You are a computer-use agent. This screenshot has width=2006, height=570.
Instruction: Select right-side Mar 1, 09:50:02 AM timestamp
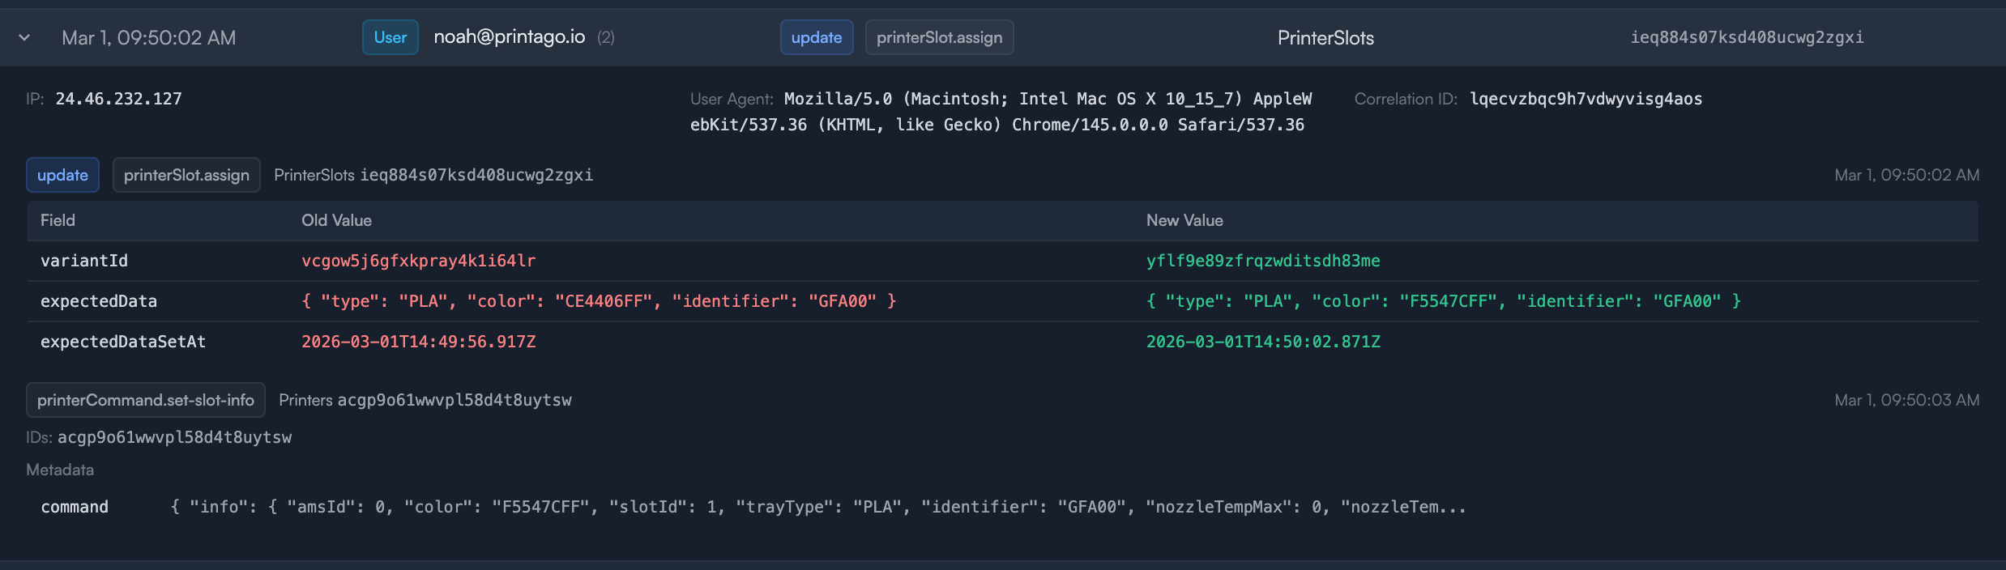click(x=1907, y=175)
